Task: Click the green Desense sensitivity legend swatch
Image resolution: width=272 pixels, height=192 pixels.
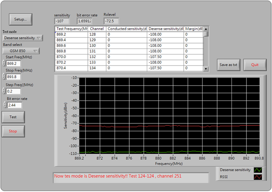Action: (258, 170)
